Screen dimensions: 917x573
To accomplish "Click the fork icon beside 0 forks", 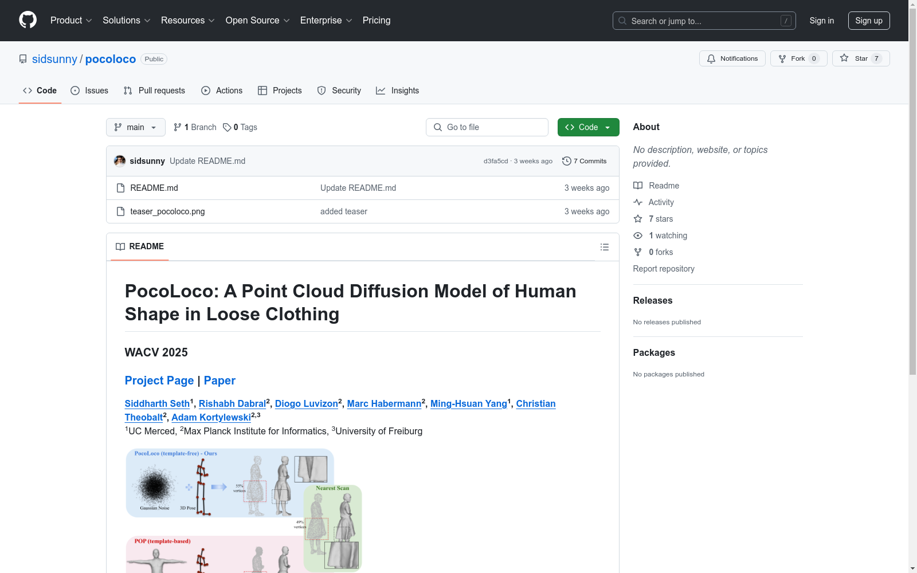I will pos(638,252).
